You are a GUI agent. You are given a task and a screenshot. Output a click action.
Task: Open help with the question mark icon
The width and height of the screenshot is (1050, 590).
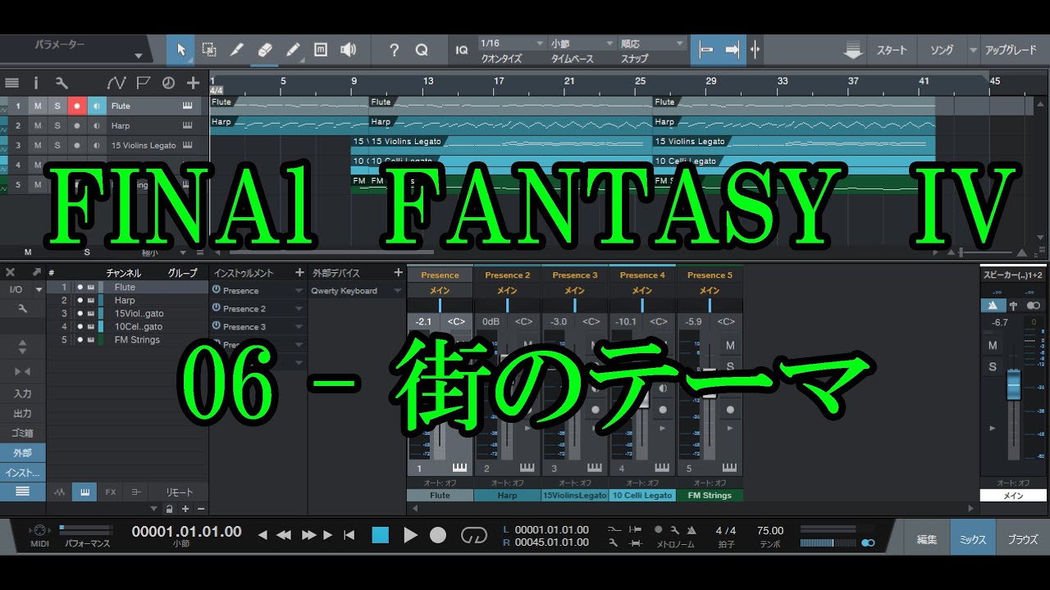click(394, 50)
